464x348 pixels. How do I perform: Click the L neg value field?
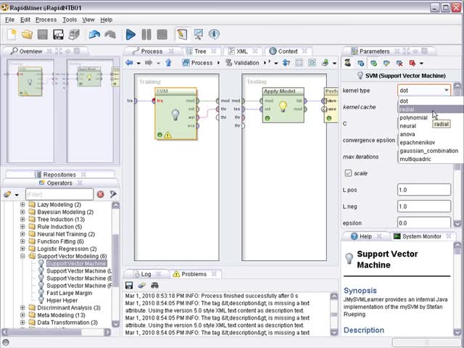coord(424,206)
